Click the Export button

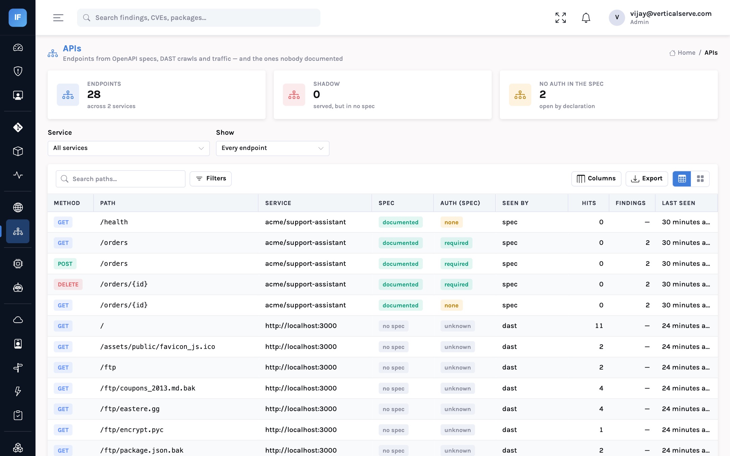pyautogui.click(x=647, y=179)
